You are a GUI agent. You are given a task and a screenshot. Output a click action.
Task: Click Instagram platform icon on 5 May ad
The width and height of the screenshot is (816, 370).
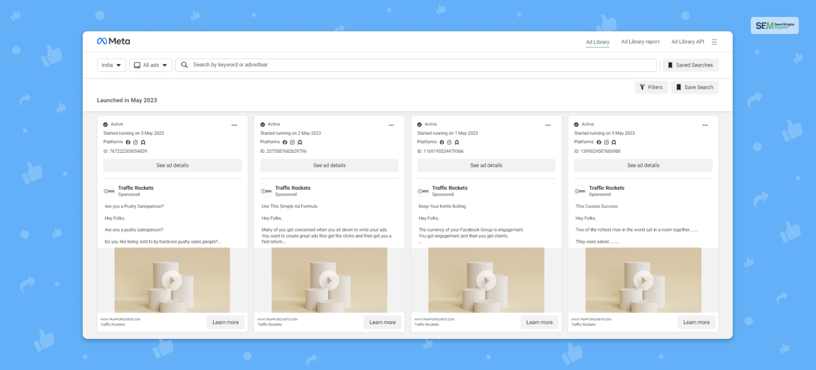click(x=135, y=142)
